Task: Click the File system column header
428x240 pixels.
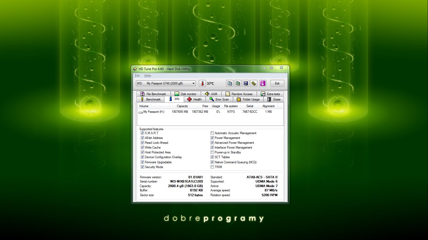Action: pos(231,106)
